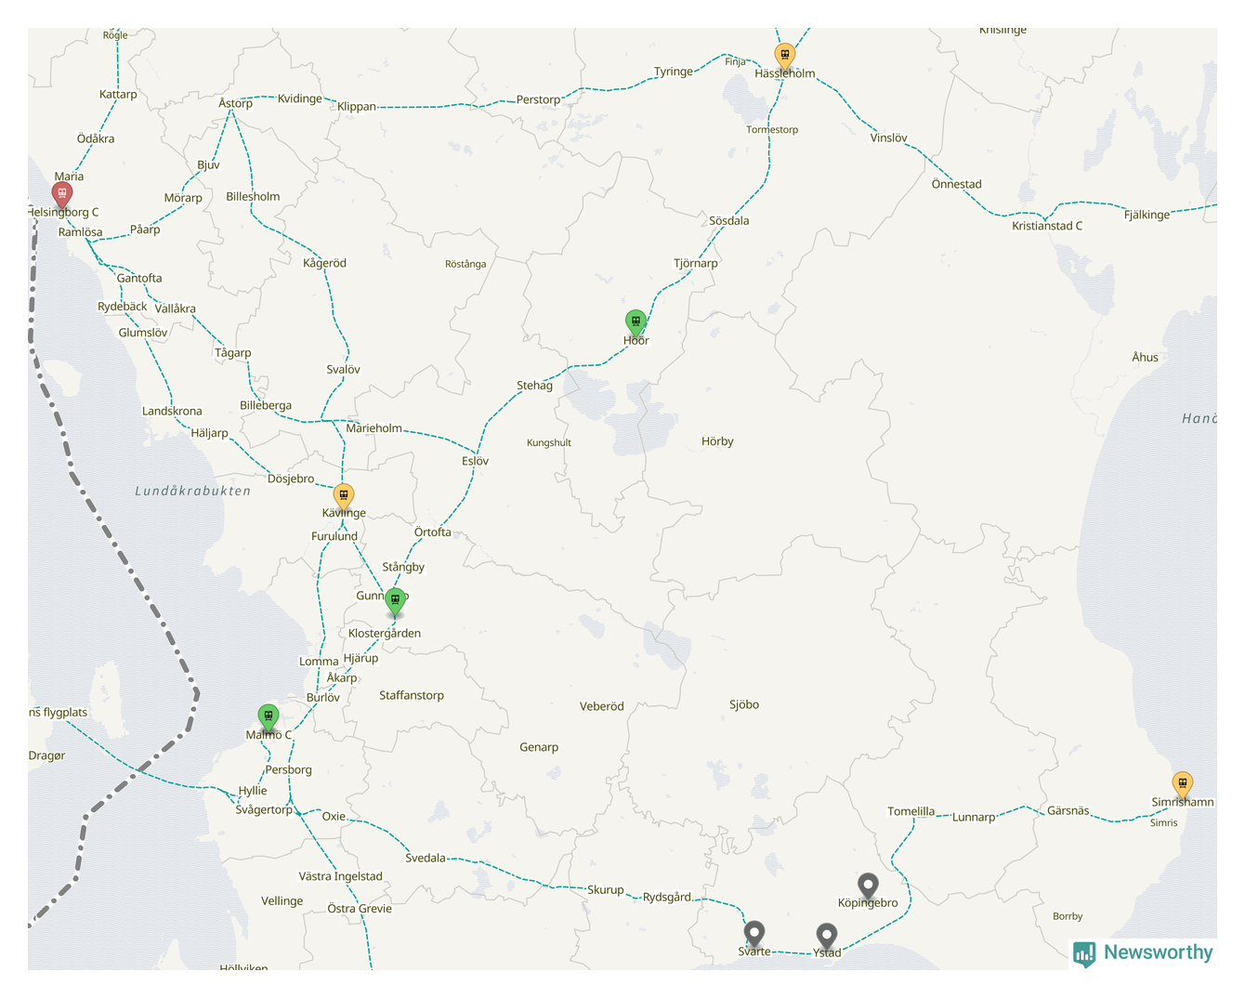This screenshot has height=998, width=1245.
Task: Select the Tyringe label
Action: coord(674,72)
